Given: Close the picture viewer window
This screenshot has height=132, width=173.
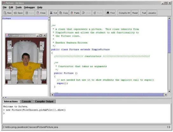Looking at the screenshot, I should click(44, 35).
